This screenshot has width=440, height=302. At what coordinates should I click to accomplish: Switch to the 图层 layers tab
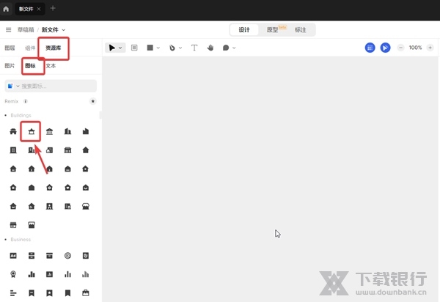coord(10,48)
